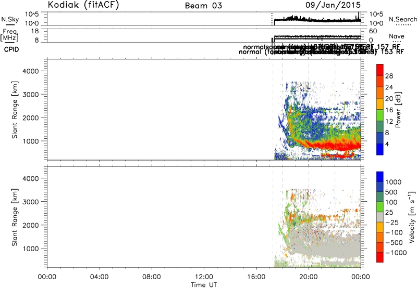417x288 pixels.
Task: Click the blue bottom segment of the power colorbar
Action: pos(380,149)
